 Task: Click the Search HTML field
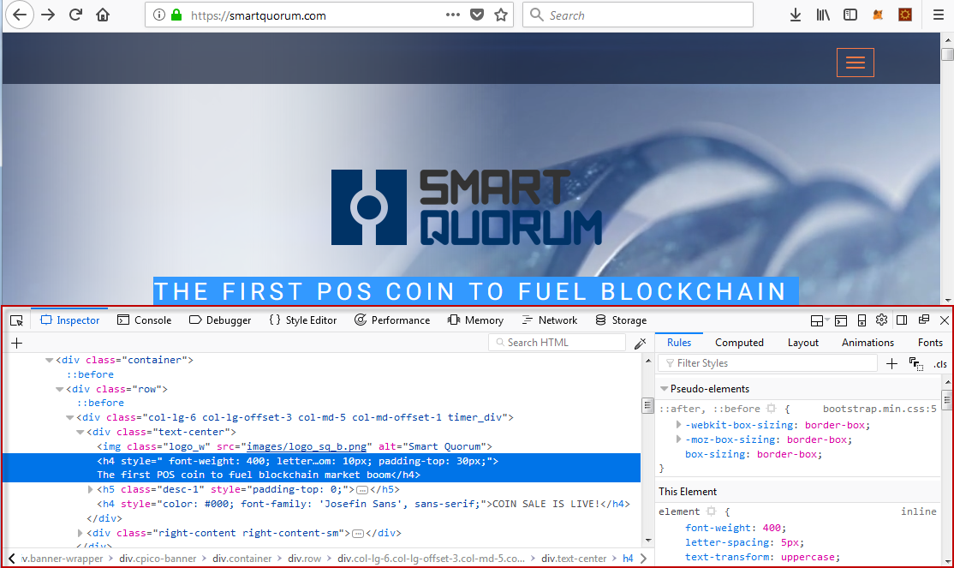point(557,343)
